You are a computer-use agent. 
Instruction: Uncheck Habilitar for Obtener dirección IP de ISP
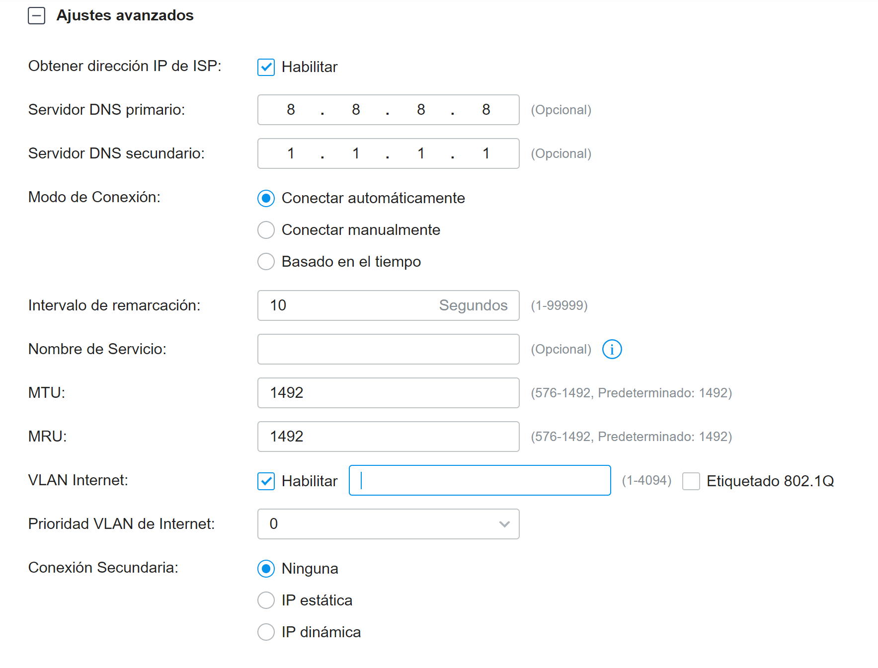click(266, 67)
